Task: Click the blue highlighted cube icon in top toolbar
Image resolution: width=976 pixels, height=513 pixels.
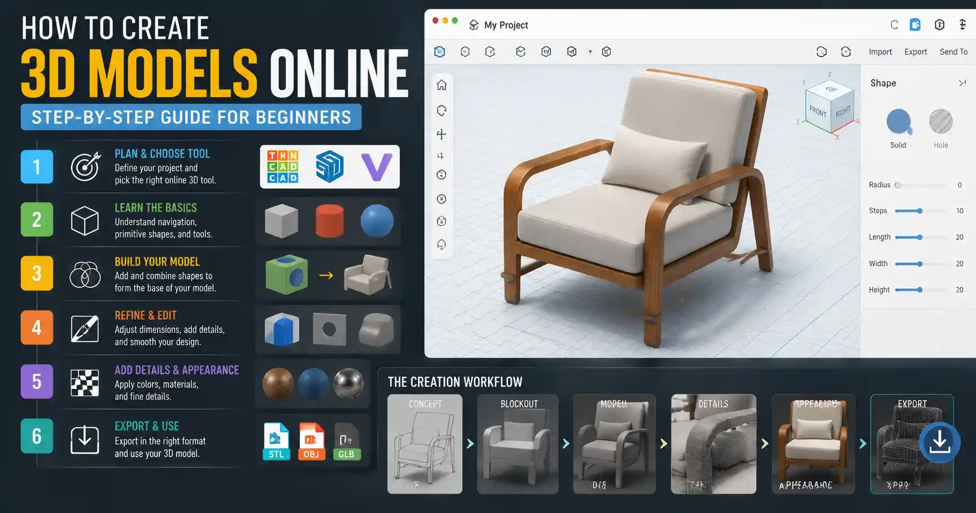Action: pyautogui.click(x=440, y=52)
